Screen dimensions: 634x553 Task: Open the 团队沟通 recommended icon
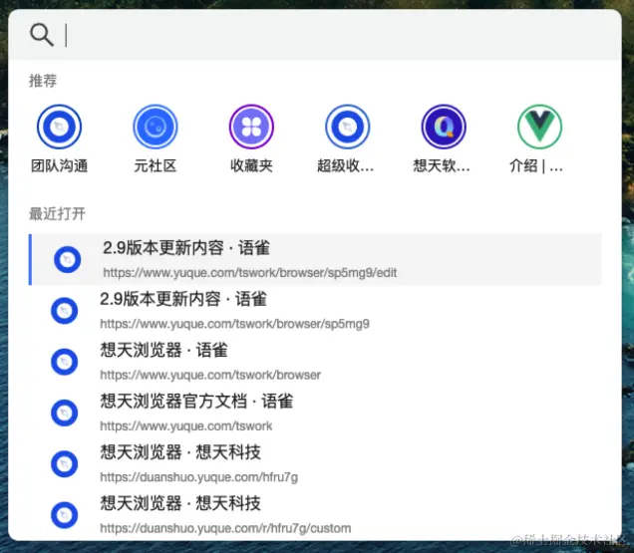pyautogui.click(x=59, y=127)
